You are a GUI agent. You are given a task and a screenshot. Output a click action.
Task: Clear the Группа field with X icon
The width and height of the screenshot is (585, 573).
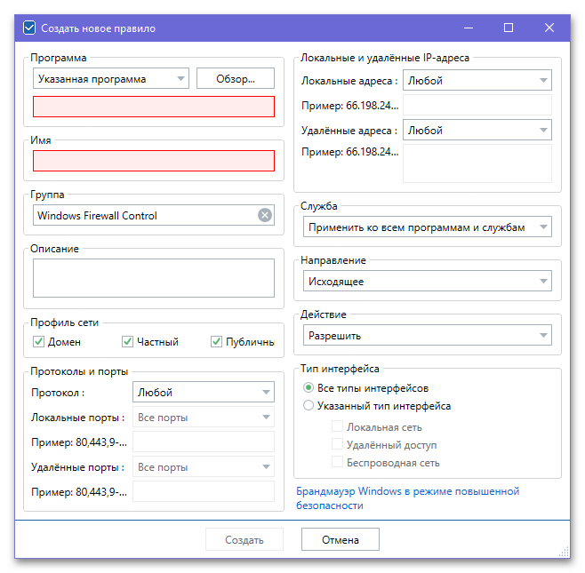[265, 215]
